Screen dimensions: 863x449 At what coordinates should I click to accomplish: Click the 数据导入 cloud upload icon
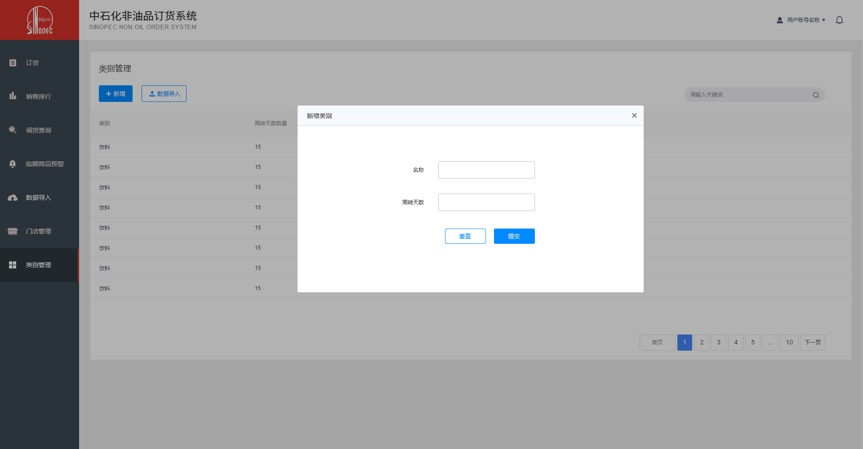pyautogui.click(x=13, y=198)
